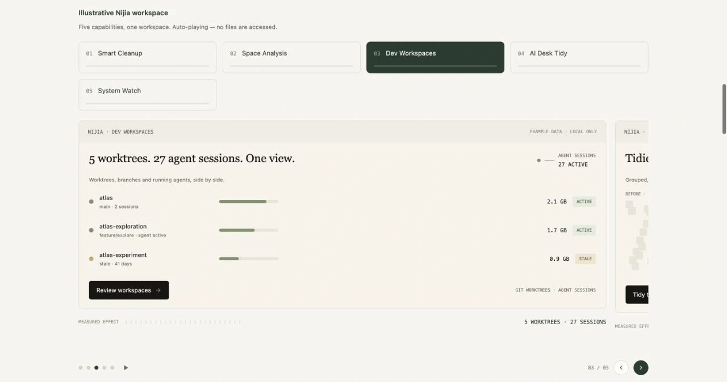Click the atlas-exploration worktree name

pyautogui.click(x=123, y=226)
